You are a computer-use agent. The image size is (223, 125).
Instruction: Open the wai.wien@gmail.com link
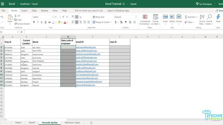pyautogui.click(x=86, y=47)
